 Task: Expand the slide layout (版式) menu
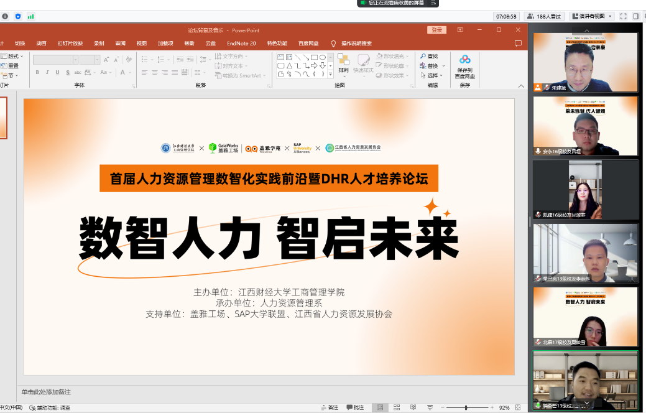tap(12, 56)
